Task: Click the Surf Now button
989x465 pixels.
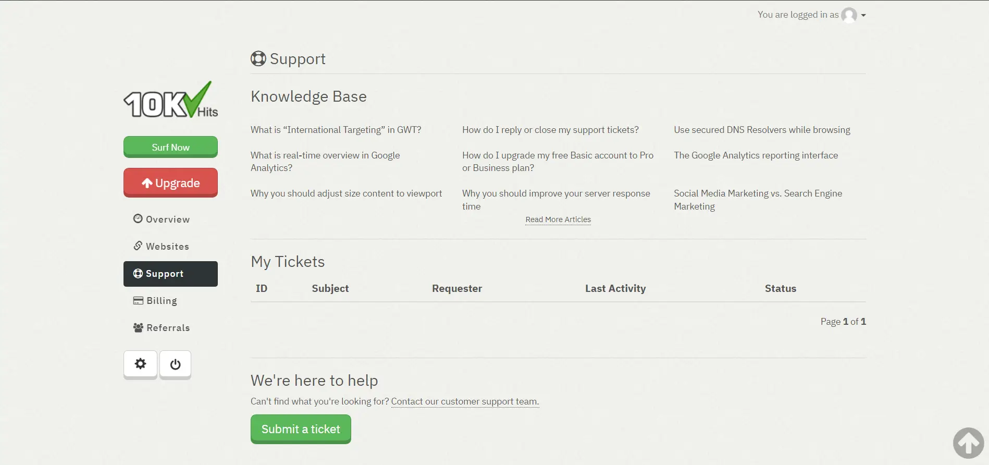Action: coord(170,147)
